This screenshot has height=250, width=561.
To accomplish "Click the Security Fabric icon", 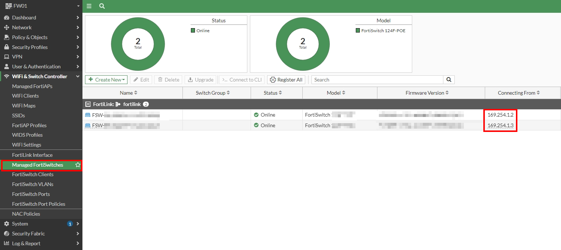I will click(6, 234).
